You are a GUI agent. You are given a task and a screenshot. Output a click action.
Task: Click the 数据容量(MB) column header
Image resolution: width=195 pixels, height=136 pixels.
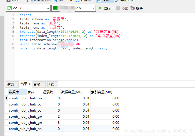(76, 92)
